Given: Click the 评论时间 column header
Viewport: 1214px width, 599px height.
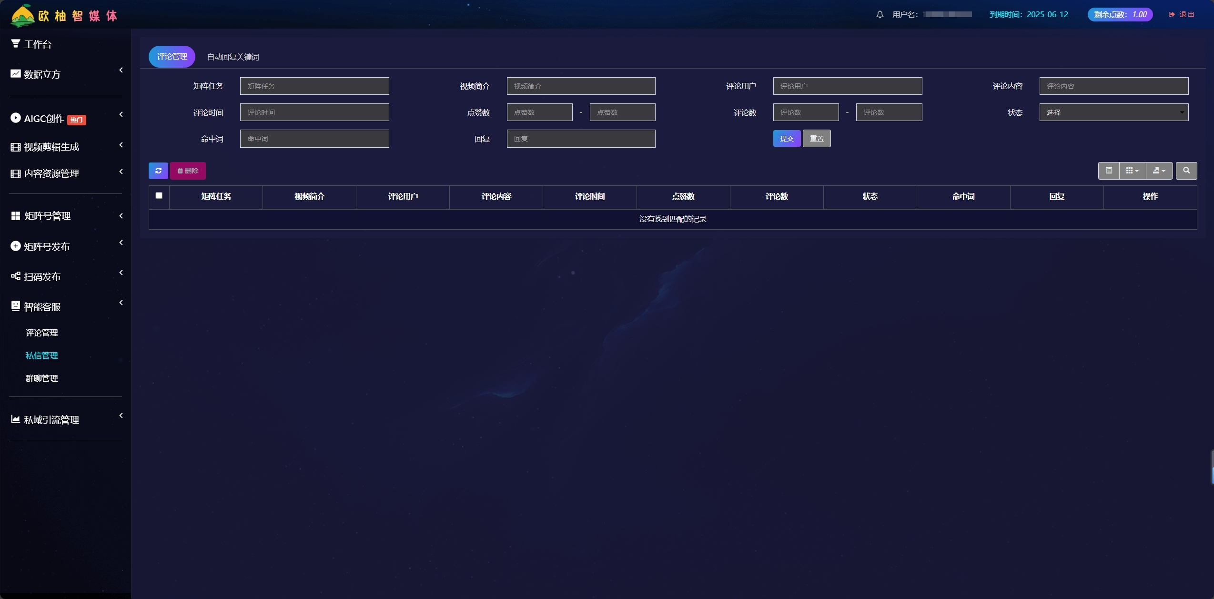Looking at the screenshot, I should pyautogui.click(x=590, y=197).
